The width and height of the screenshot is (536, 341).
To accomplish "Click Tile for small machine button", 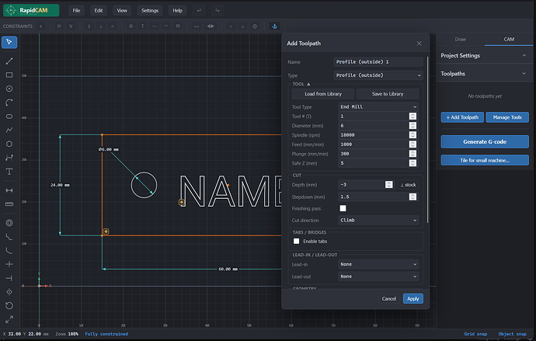I will pos(485,160).
